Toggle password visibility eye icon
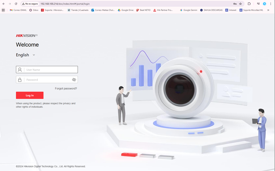 pyautogui.click(x=74, y=80)
